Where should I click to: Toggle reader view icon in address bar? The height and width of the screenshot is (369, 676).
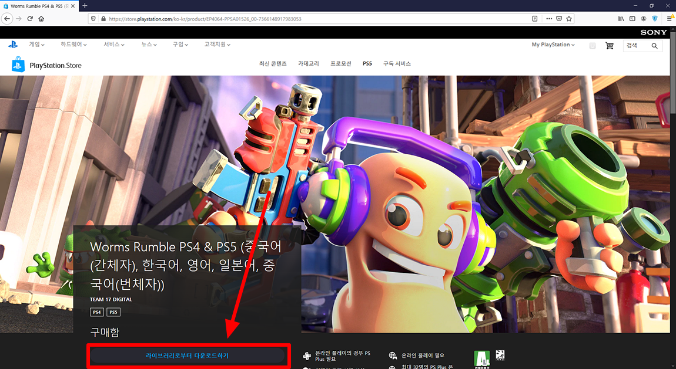534,19
